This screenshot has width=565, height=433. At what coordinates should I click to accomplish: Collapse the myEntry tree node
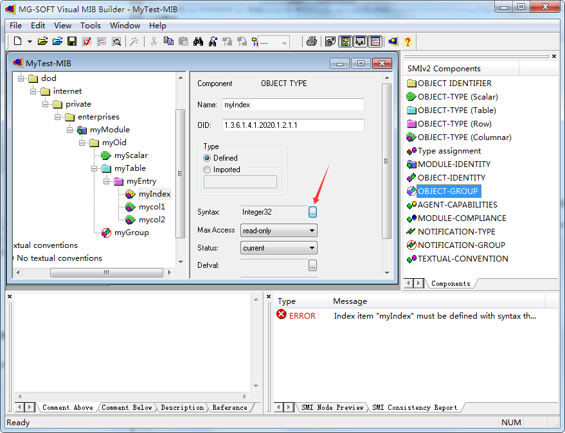(107, 181)
